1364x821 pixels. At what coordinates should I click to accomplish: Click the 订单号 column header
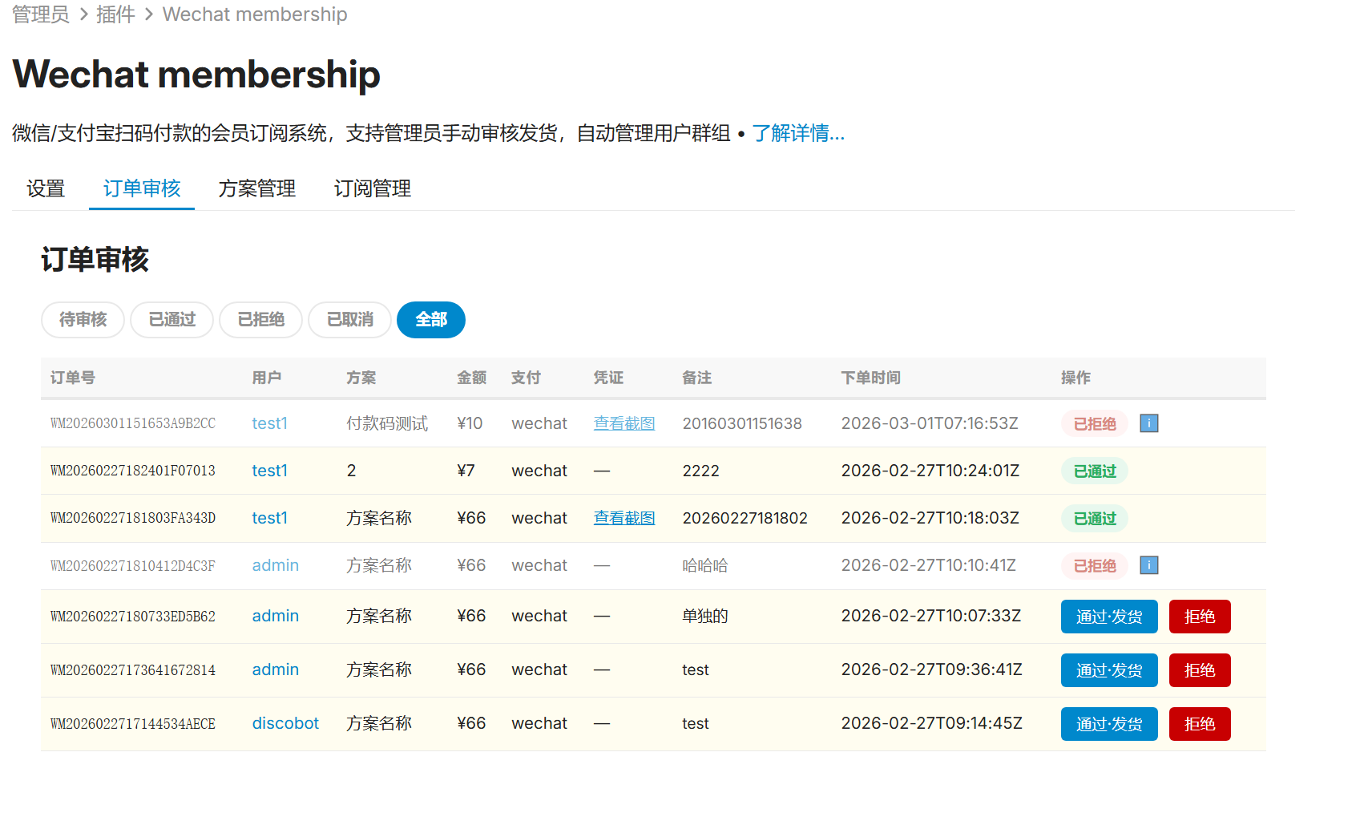click(73, 378)
